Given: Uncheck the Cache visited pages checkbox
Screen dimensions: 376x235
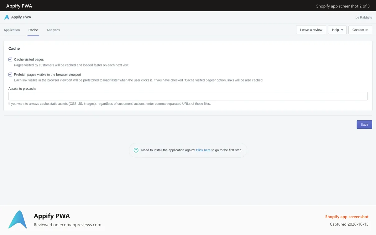Looking at the screenshot, I should pos(10,60).
